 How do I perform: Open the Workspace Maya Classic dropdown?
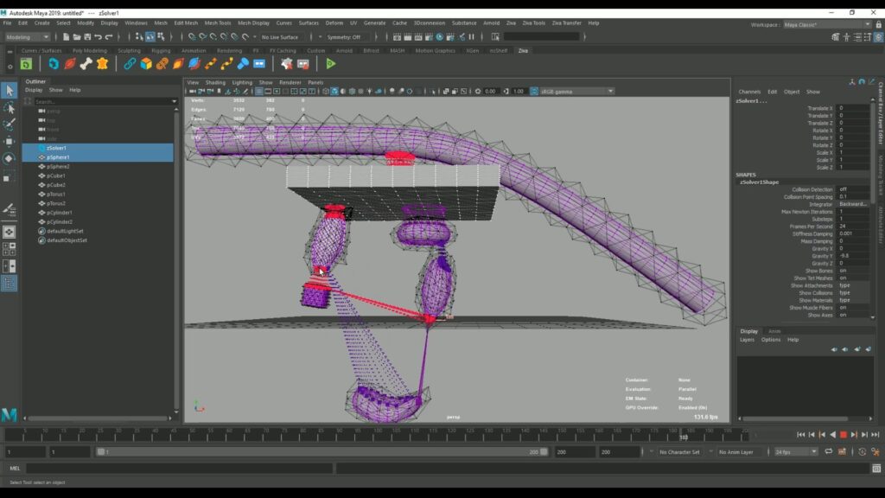(x=826, y=24)
